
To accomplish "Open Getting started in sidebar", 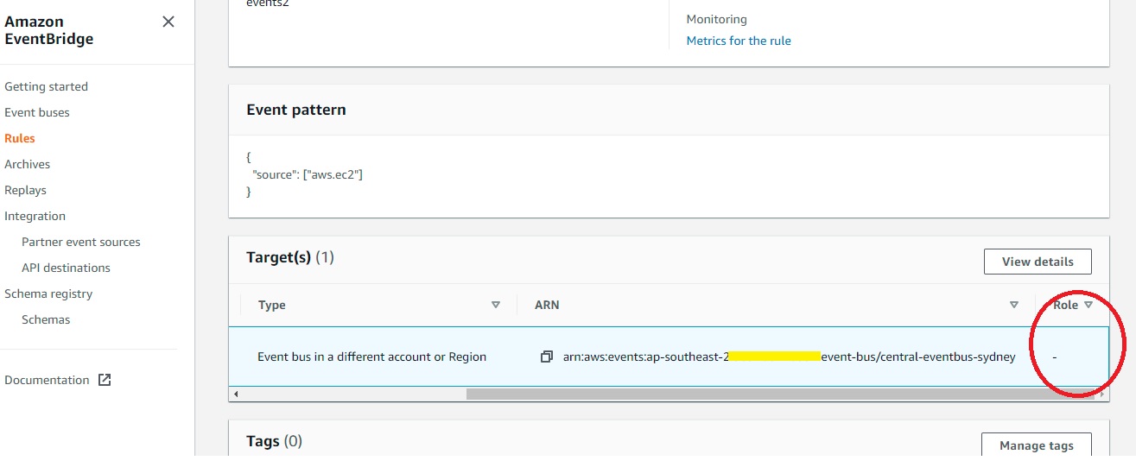I will (x=46, y=86).
